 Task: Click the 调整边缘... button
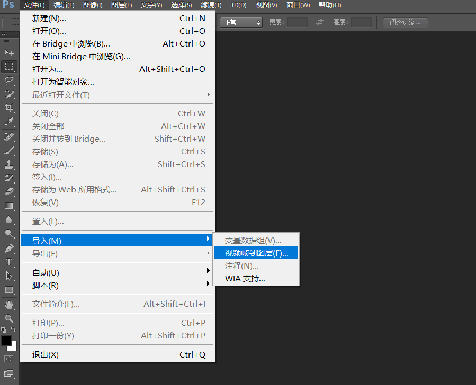pos(405,22)
